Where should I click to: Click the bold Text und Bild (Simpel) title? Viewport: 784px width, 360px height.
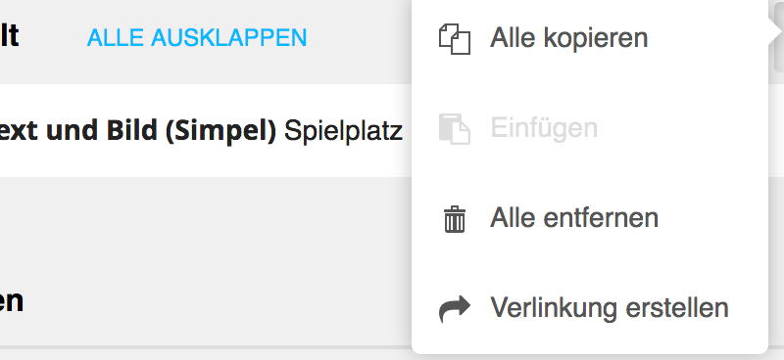tap(138, 131)
